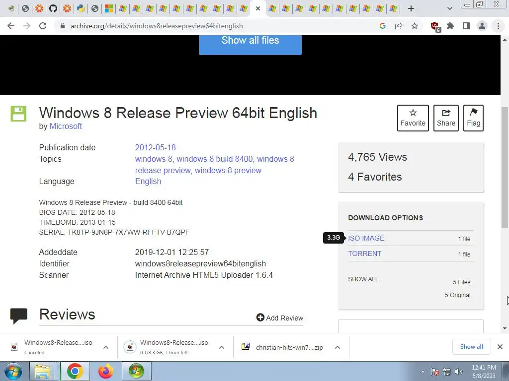View site security lock info
509x381 pixels.
click(x=63, y=26)
